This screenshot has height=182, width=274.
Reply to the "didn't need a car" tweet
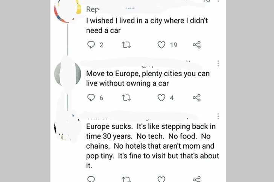tap(91, 45)
